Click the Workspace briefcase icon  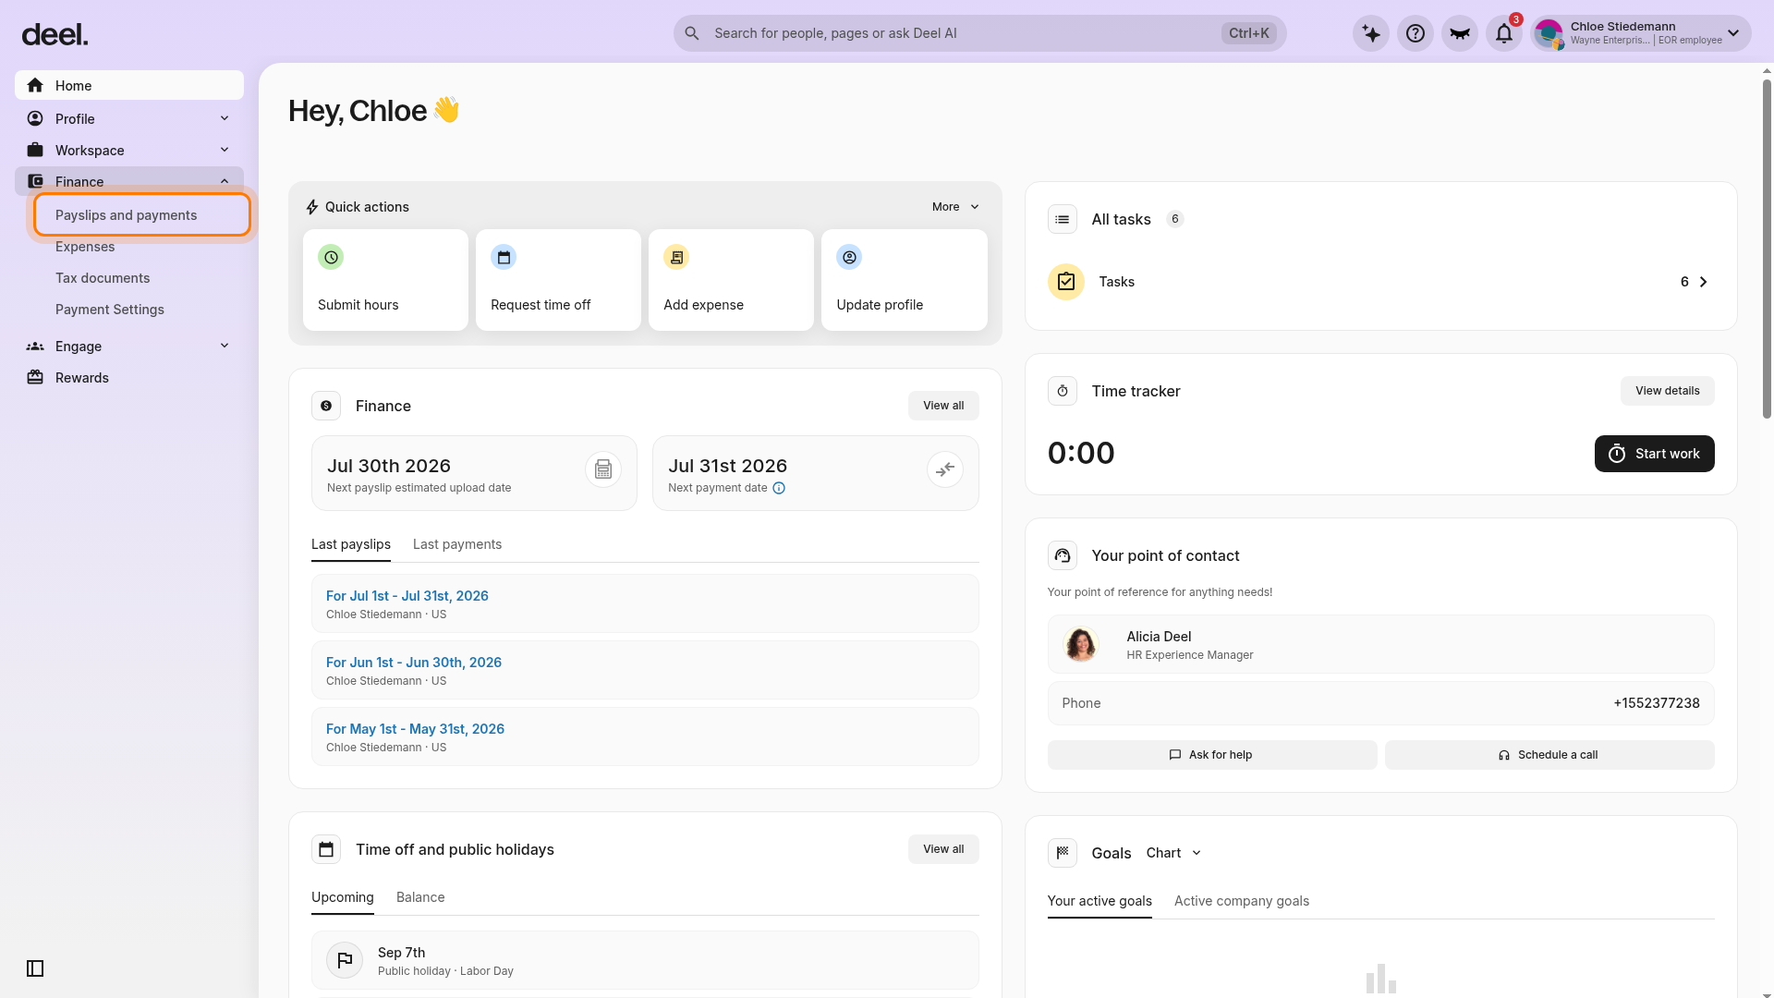(x=35, y=150)
